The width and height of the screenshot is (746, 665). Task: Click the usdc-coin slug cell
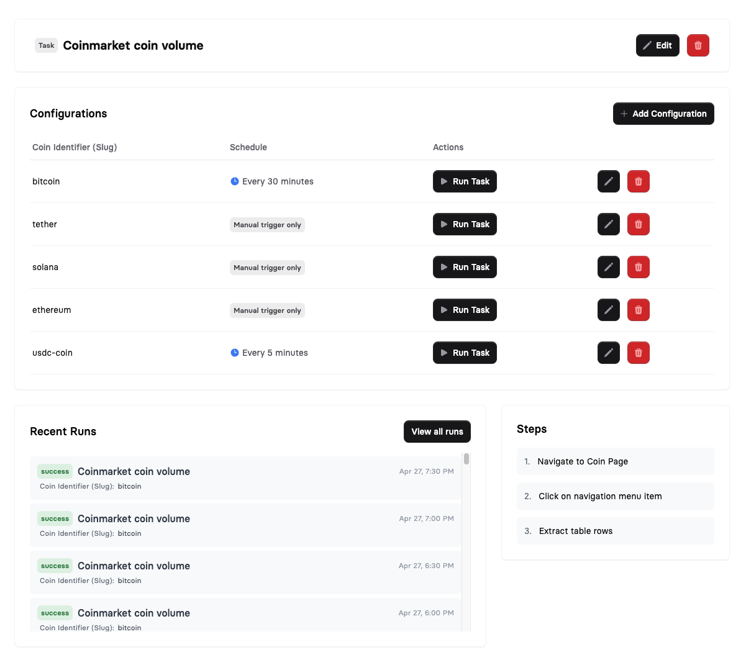click(52, 353)
